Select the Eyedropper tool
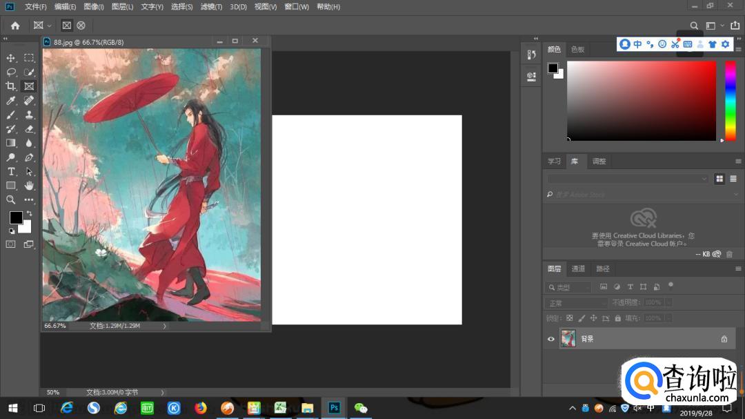 coord(10,100)
